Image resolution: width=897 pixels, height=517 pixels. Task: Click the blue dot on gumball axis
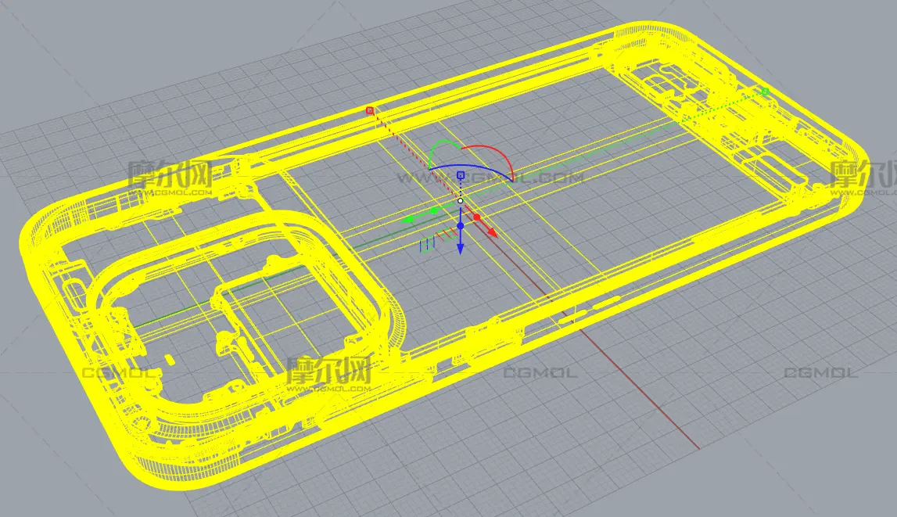click(461, 226)
